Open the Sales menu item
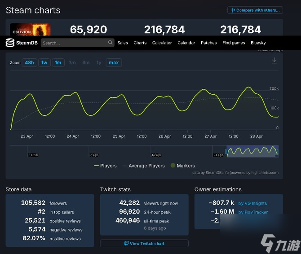This screenshot has height=254, width=301. [123, 43]
